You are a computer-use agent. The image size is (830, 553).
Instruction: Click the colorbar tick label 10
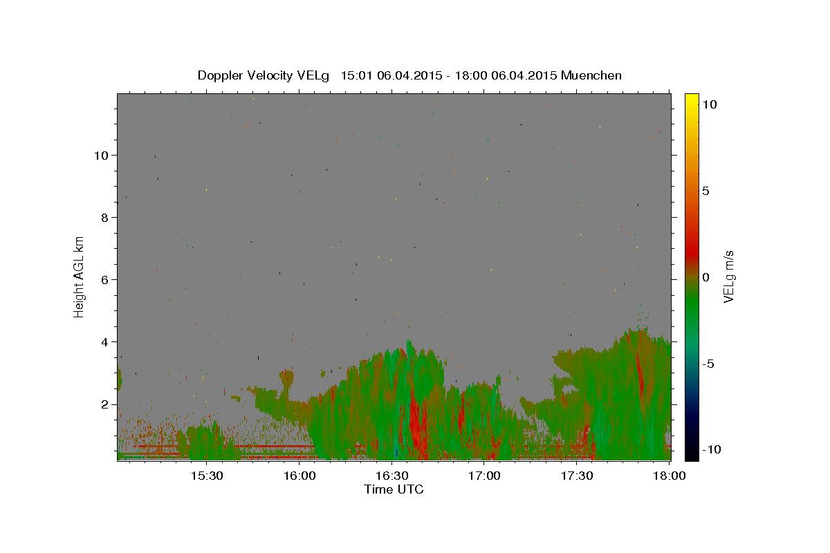[710, 104]
